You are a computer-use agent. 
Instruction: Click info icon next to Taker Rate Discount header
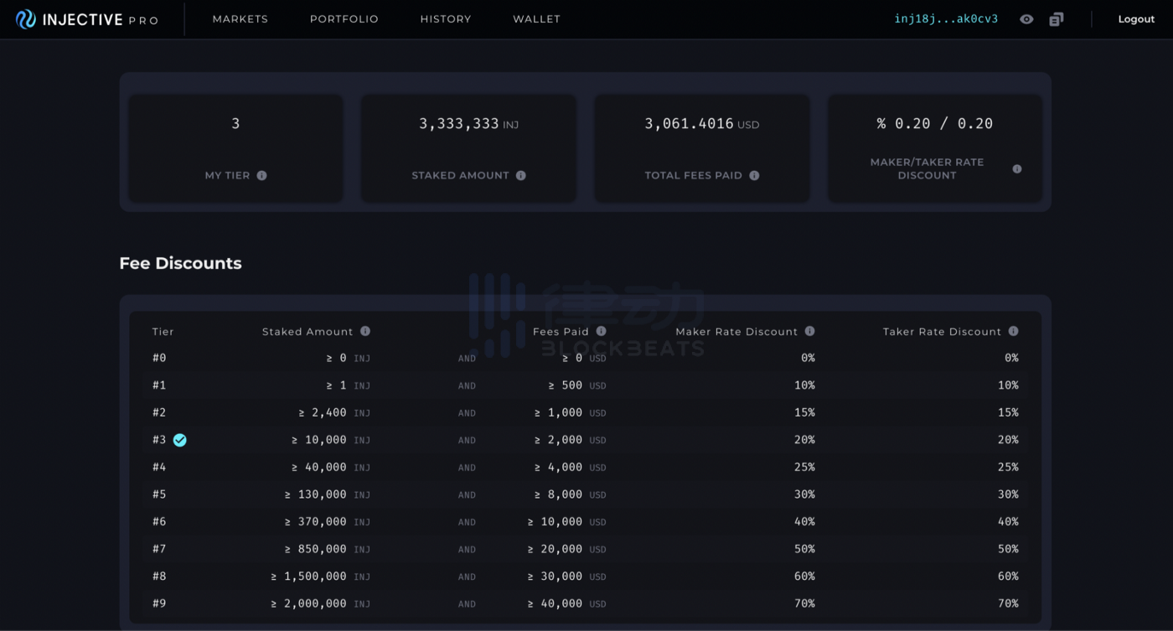point(1013,331)
